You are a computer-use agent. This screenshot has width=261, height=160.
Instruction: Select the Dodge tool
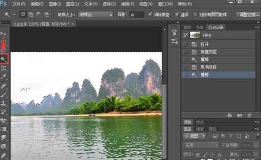click(x=3, y=146)
